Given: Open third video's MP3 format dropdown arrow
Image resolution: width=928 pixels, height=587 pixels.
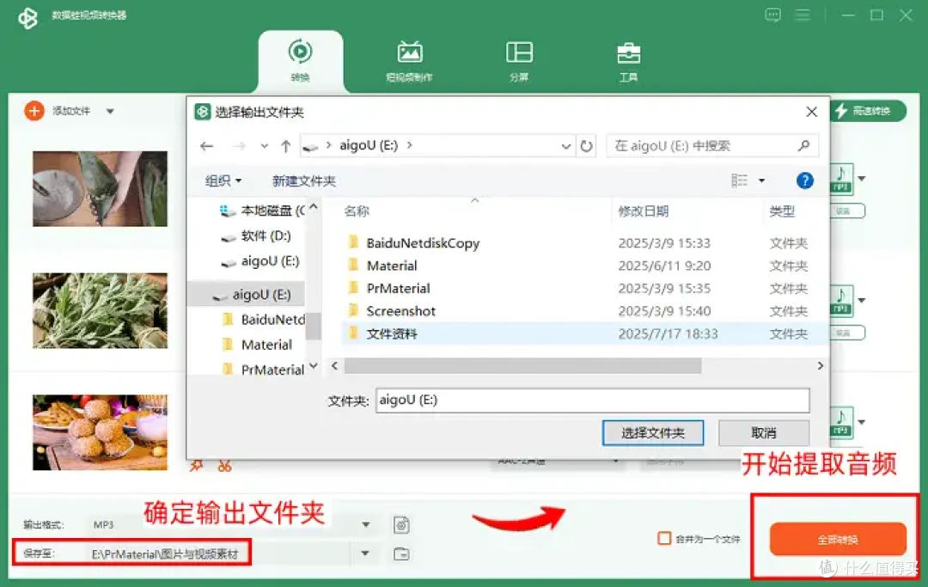Looking at the screenshot, I should 862,422.
